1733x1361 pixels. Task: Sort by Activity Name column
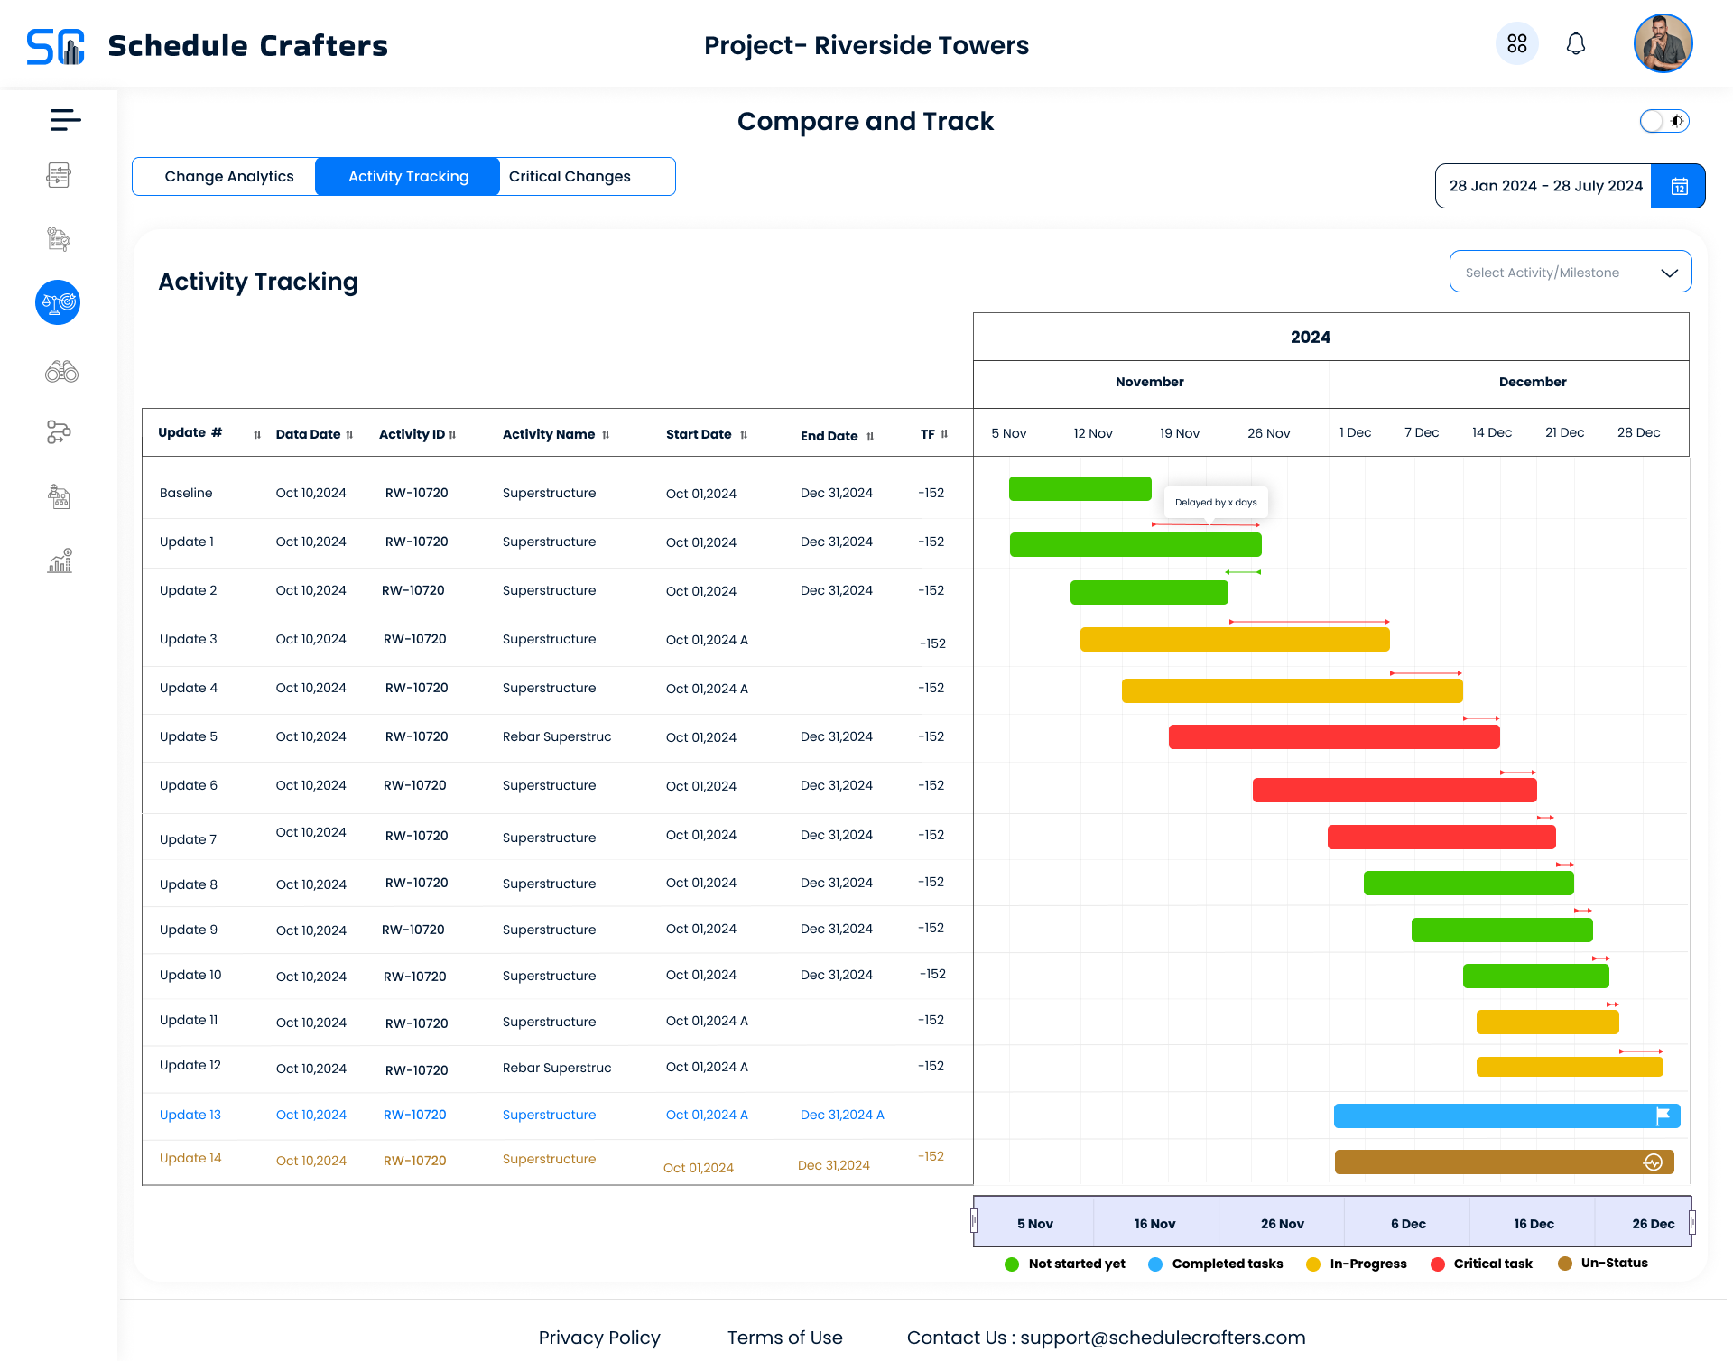point(606,435)
